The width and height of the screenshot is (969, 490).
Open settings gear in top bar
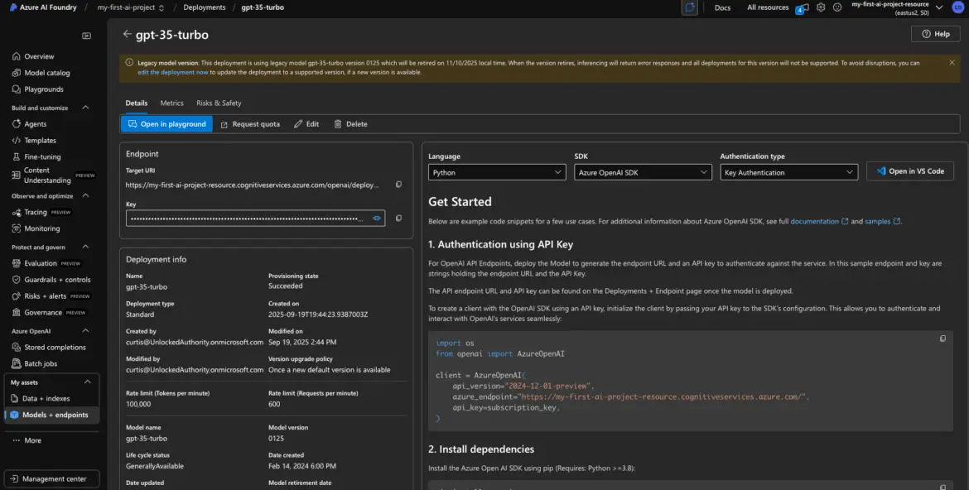[x=821, y=7]
